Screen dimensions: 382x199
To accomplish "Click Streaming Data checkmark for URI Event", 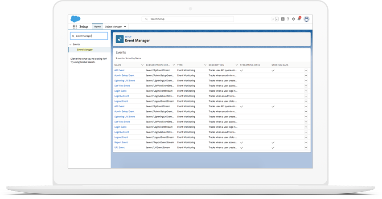I will [x=242, y=148].
